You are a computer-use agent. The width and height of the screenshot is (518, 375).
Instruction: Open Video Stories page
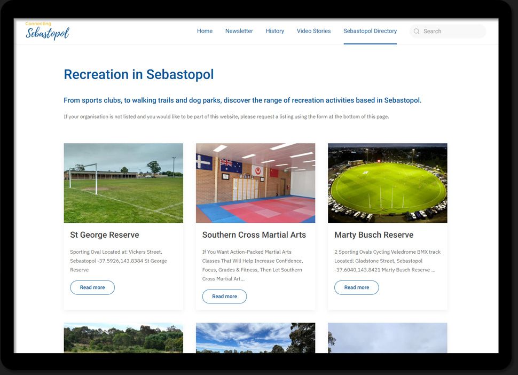pyautogui.click(x=313, y=31)
